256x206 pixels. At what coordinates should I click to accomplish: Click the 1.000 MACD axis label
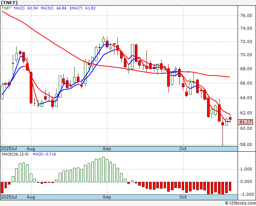(x=246, y=169)
